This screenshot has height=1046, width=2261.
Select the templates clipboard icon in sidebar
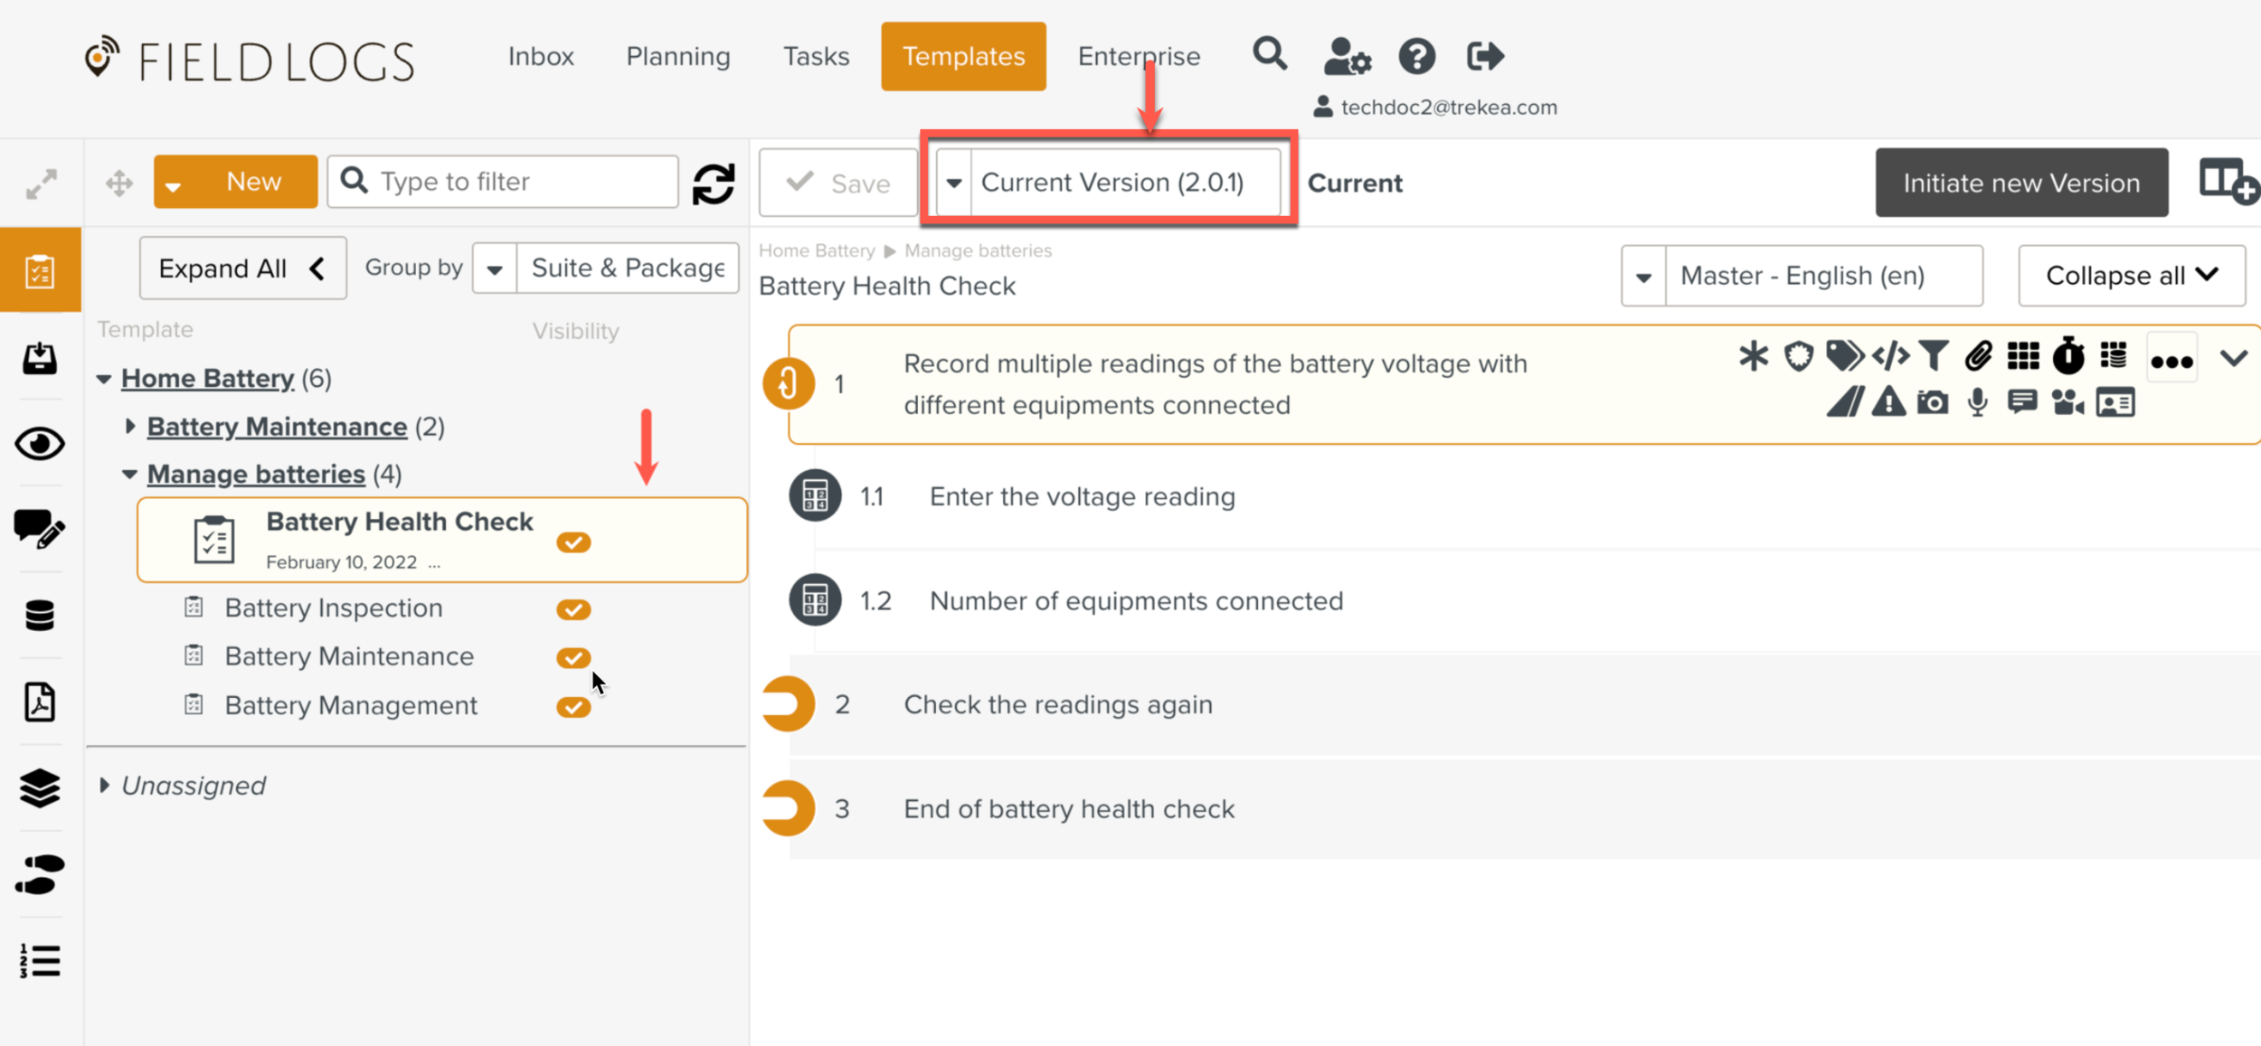(x=40, y=270)
